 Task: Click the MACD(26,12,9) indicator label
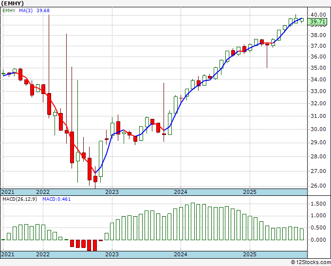click(19, 199)
